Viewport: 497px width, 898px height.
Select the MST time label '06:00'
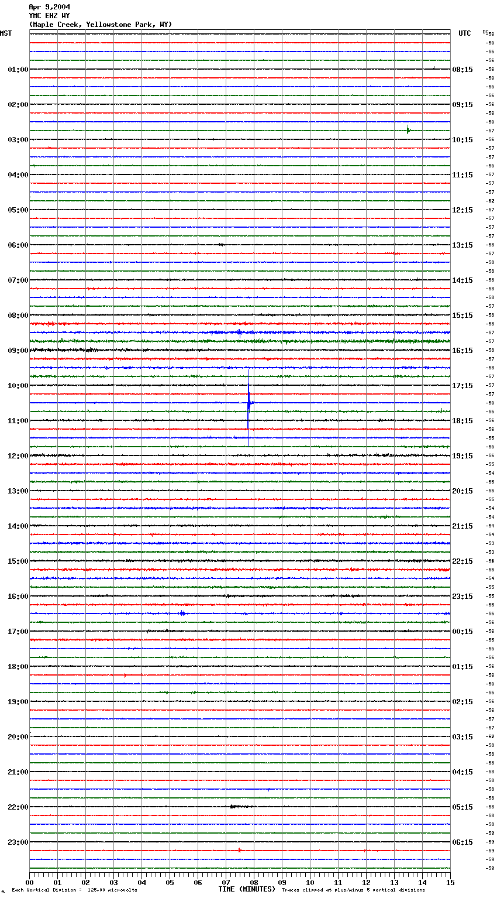coord(18,245)
